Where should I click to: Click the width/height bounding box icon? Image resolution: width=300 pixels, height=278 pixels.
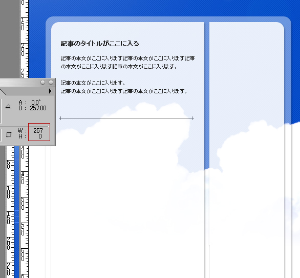click(x=9, y=134)
